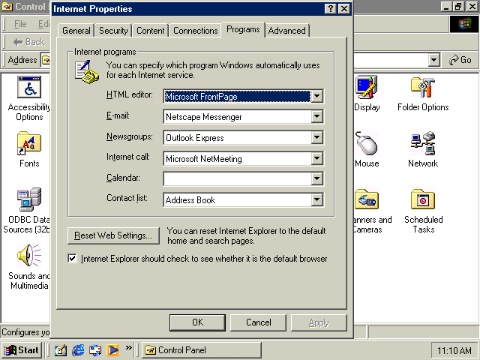
Task: Click the dialog Help question mark button
Action: tap(331, 8)
